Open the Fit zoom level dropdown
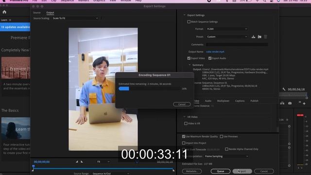The height and width of the screenshot is (175, 311). tap(103, 162)
